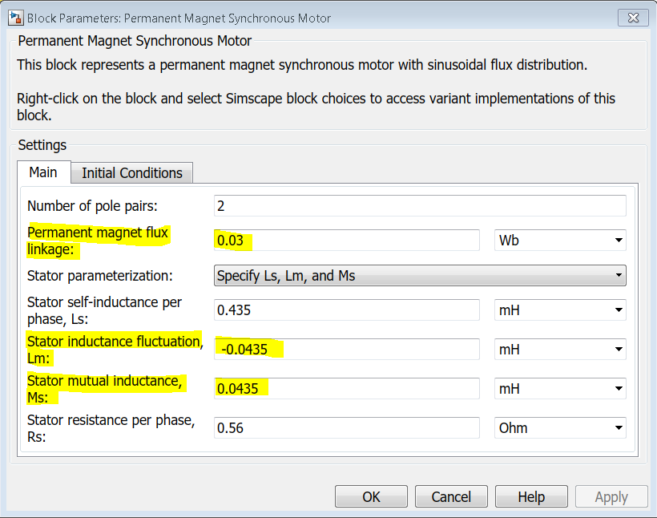
Task: Click the Number of pole pairs field
Action: (x=420, y=206)
